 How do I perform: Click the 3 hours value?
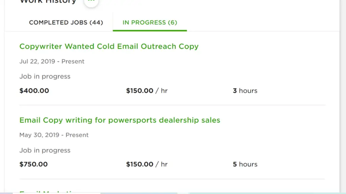point(245,91)
